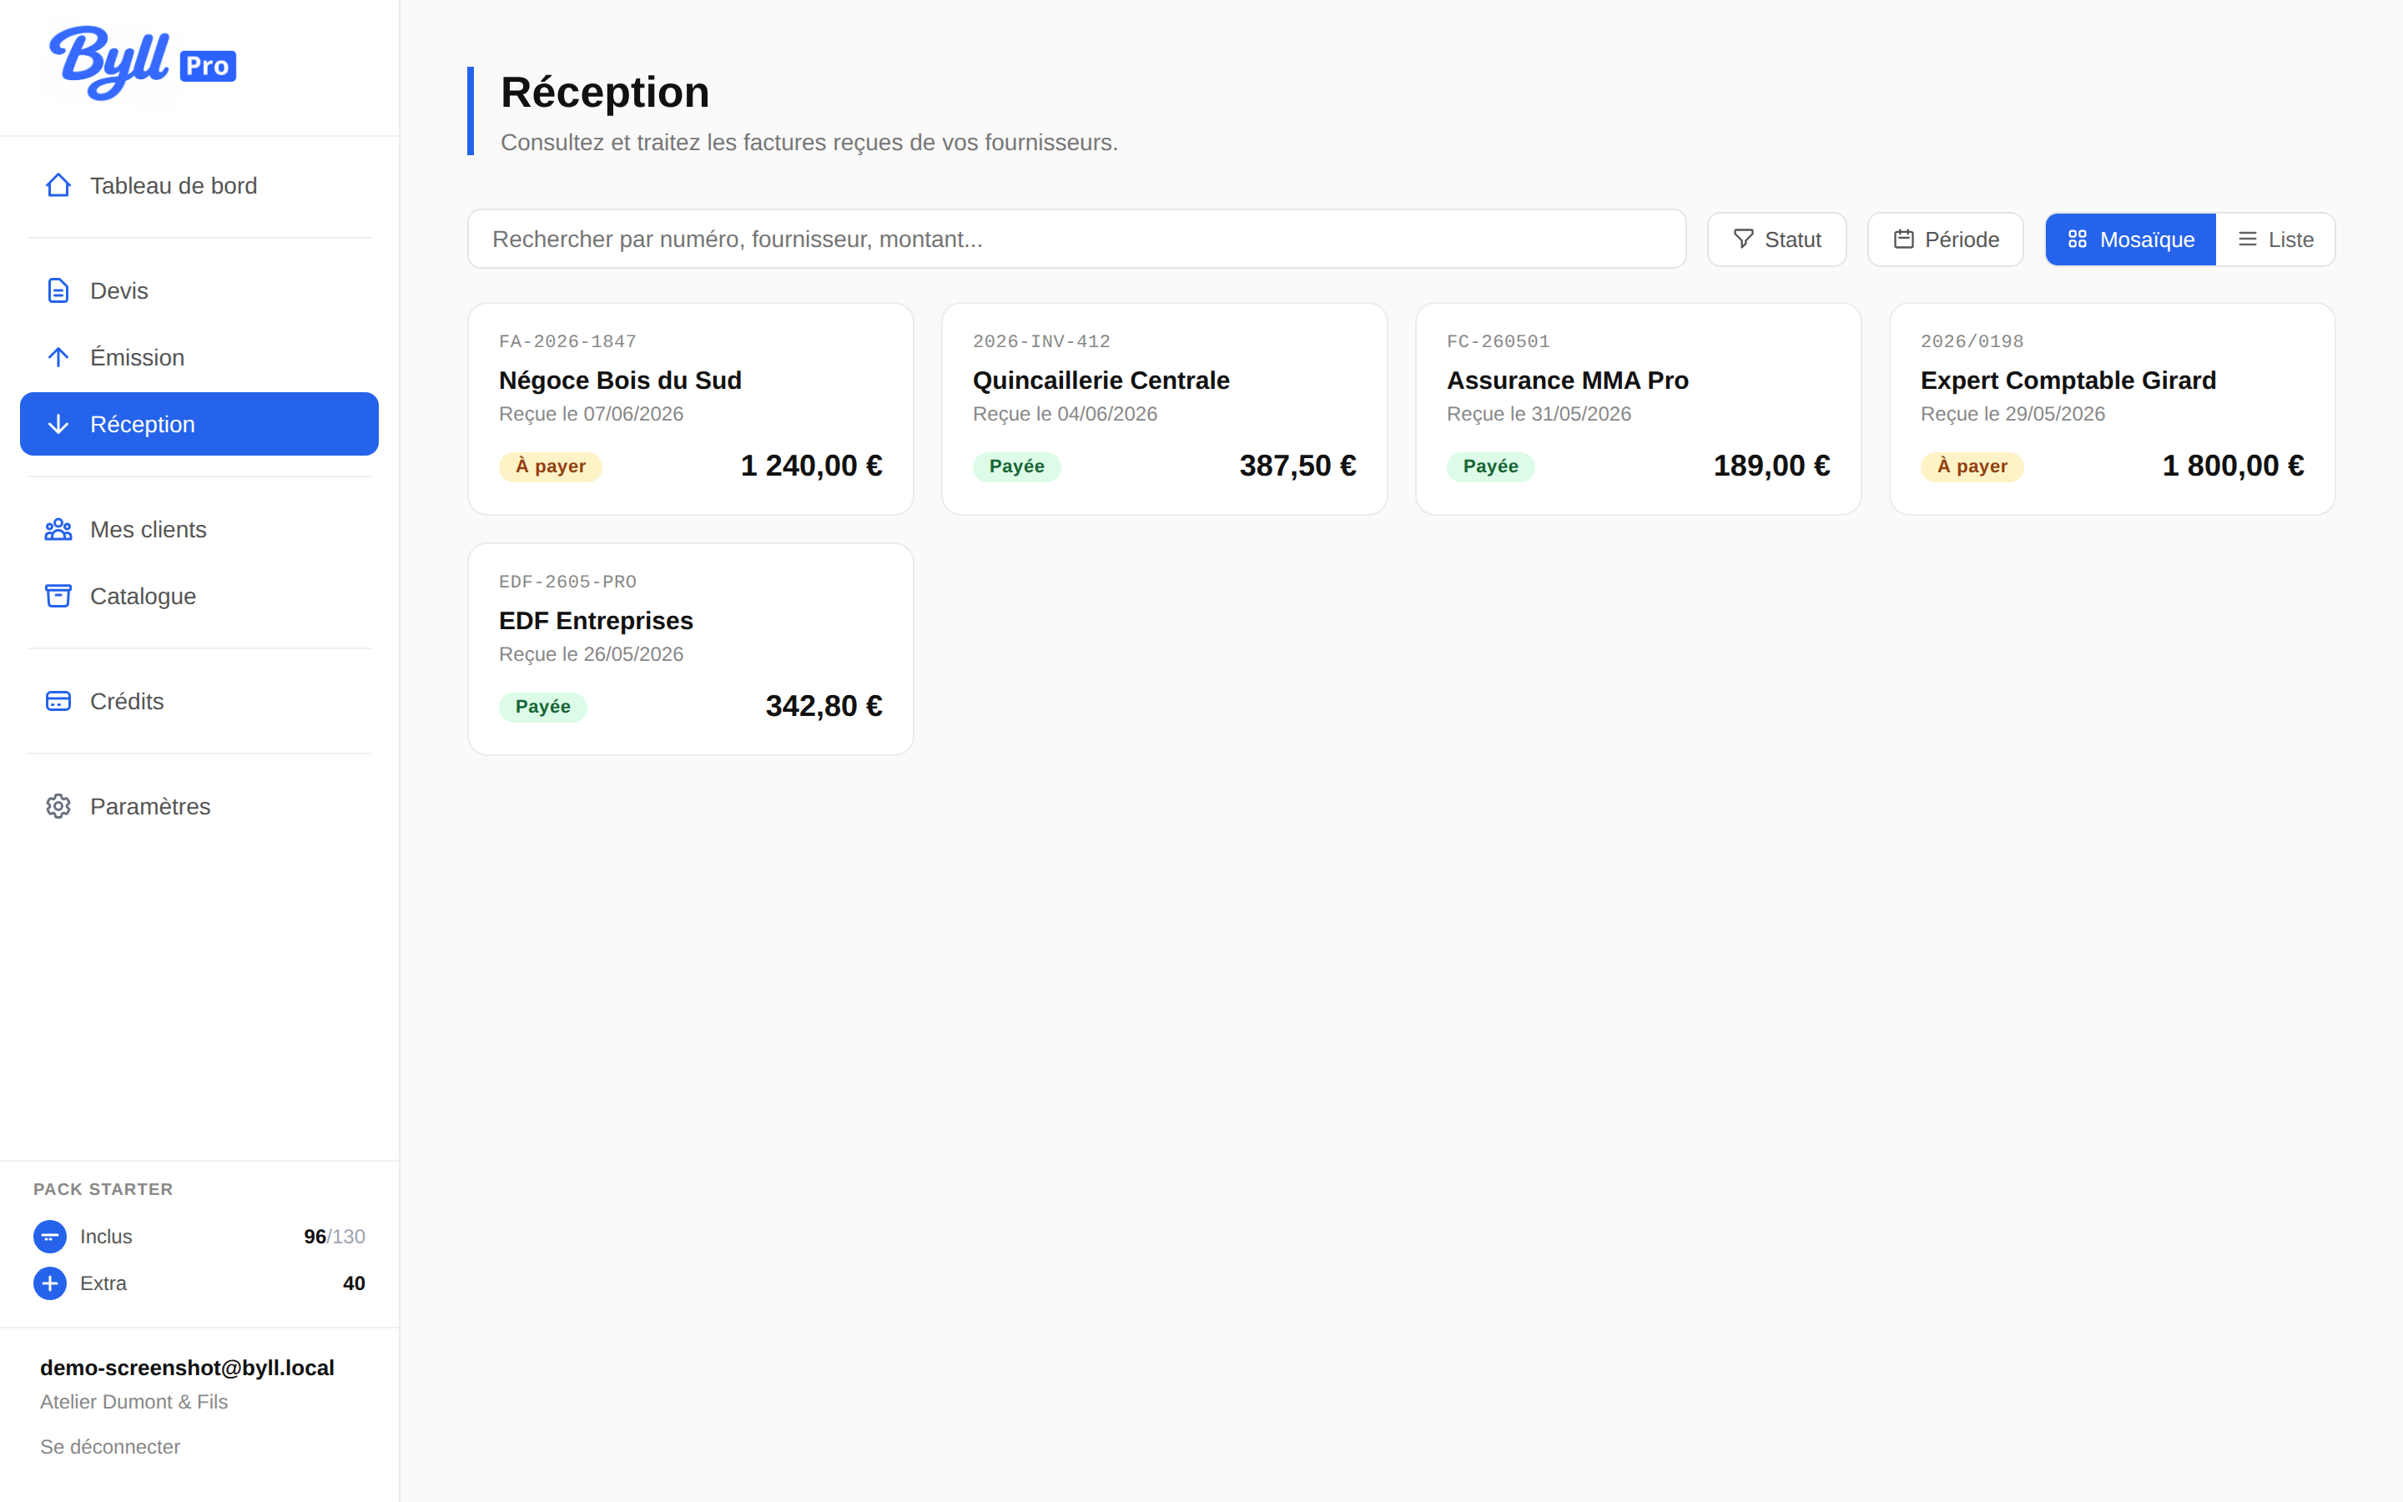Click the Inclus count 96/130
Viewport: 2403px width, 1502px height.
335,1237
